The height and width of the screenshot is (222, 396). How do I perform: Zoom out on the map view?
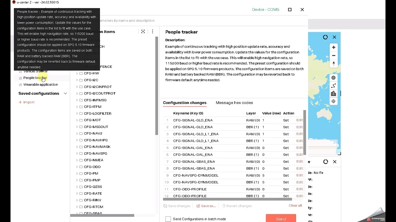point(334,55)
